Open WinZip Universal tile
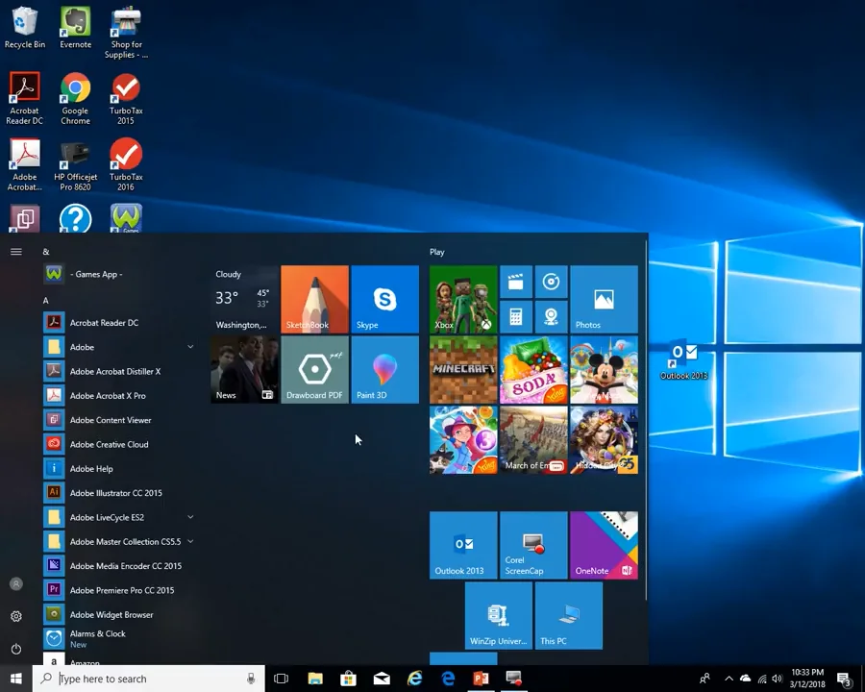The width and height of the screenshot is (865, 692). 499,616
